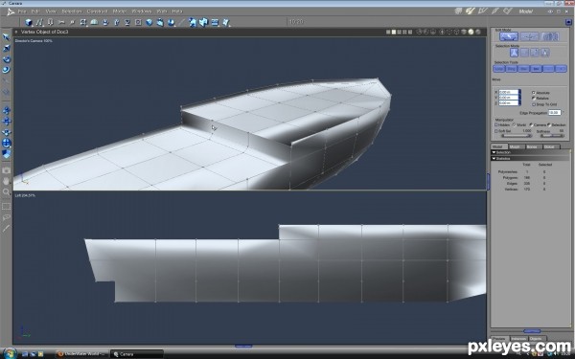Select the World manipulator radio button

pos(514,124)
